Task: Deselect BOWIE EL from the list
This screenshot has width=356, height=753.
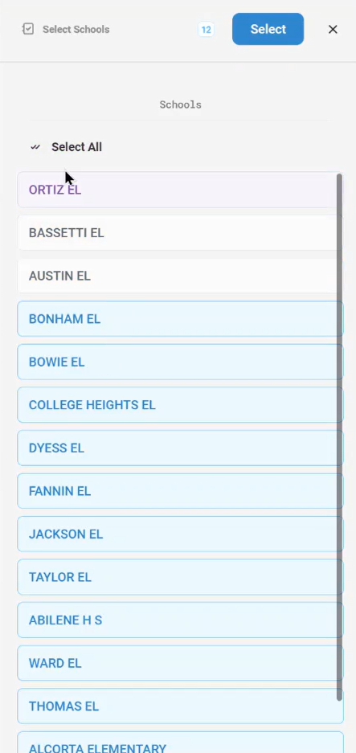Action: tap(180, 362)
